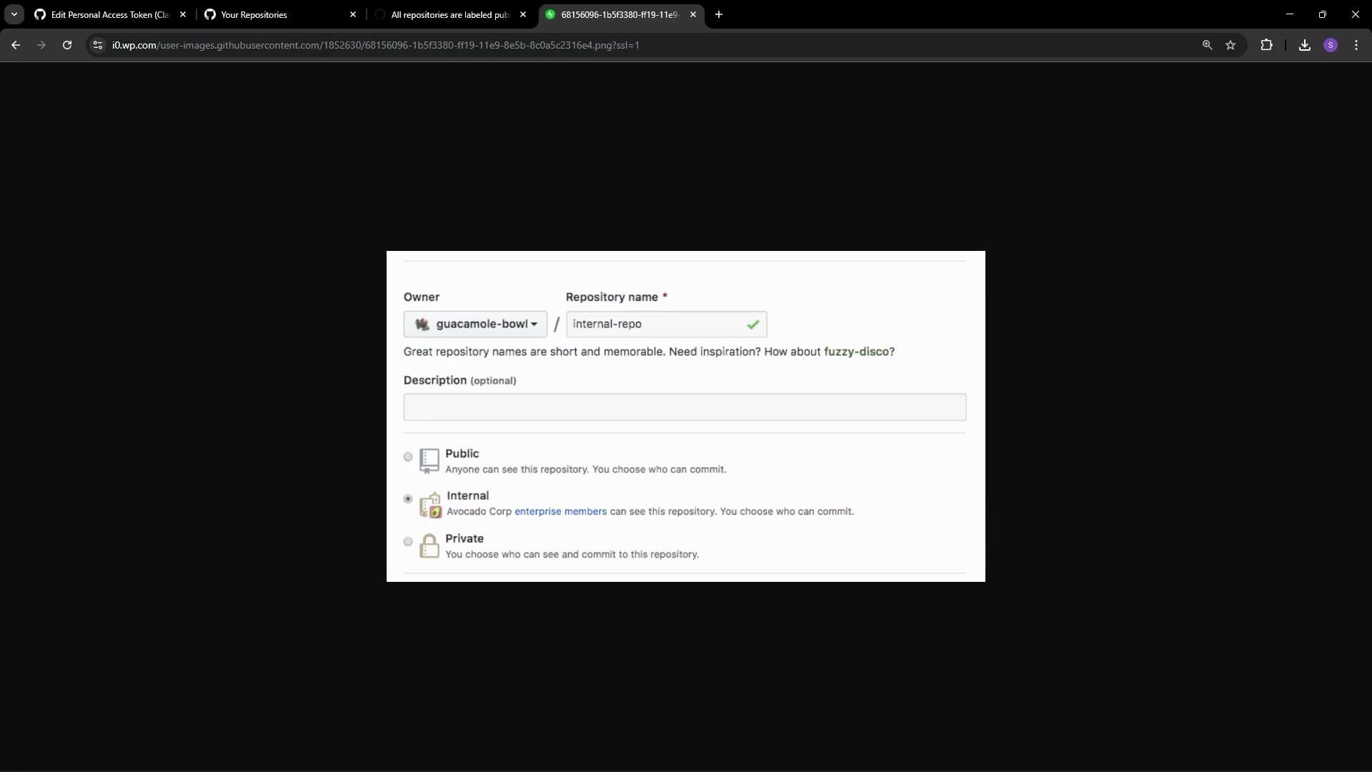
Task: Click the Internal repository building icon
Action: tap(430, 505)
